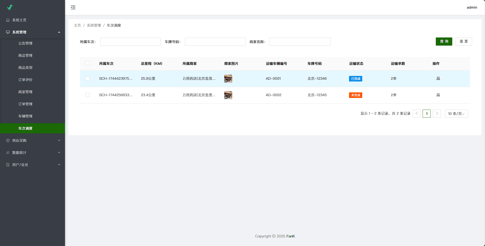485x246 pixels.
Task: Click the 已完成 status tag
Action: pyautogui.click(x=355, y=79)
